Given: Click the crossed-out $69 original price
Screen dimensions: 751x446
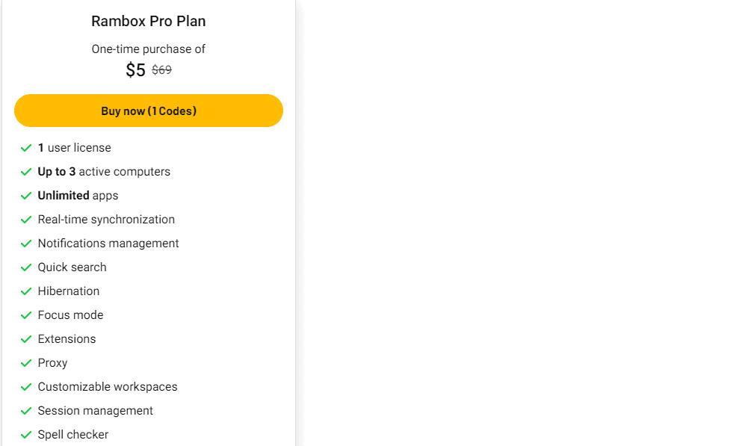Looking at the screenshot, I should click(x=161, y=70).
